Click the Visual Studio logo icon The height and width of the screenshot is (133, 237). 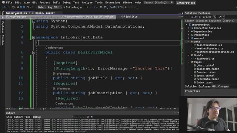pos(3,3)
